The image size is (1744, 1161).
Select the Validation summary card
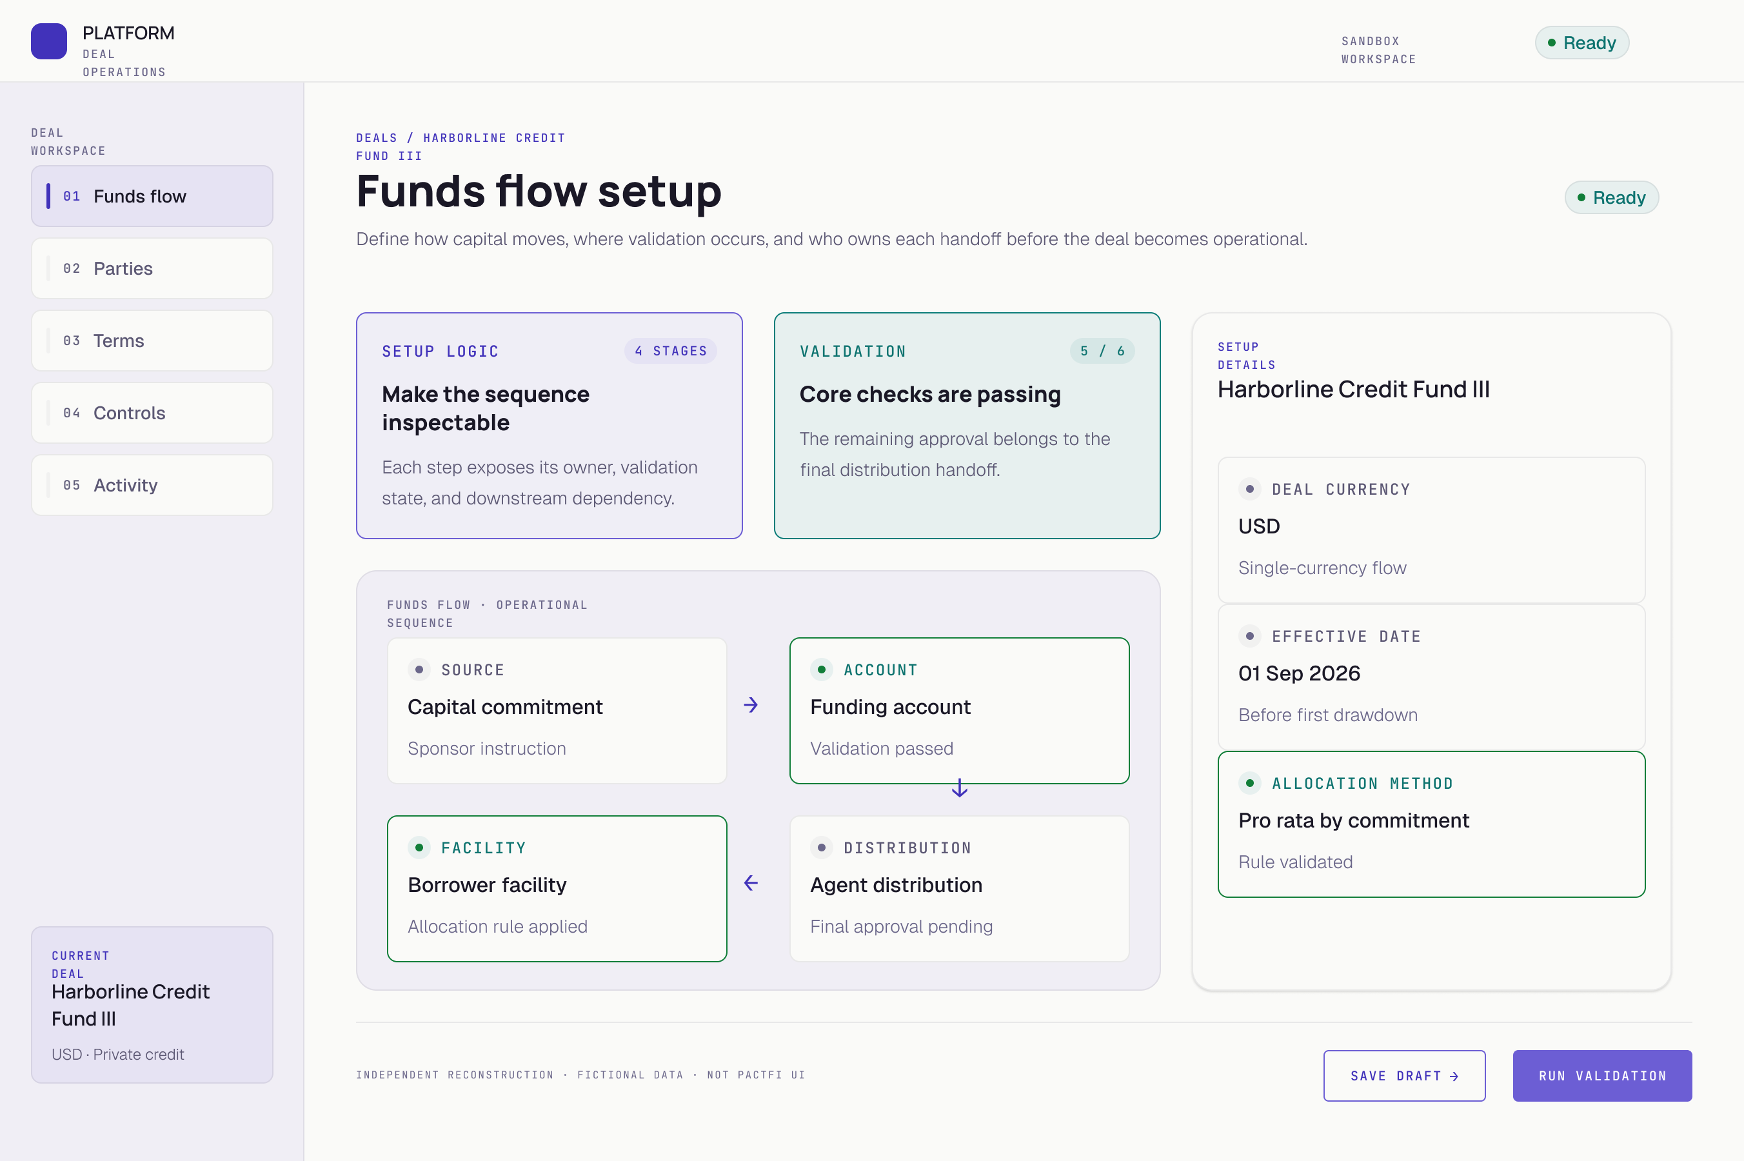967,426
